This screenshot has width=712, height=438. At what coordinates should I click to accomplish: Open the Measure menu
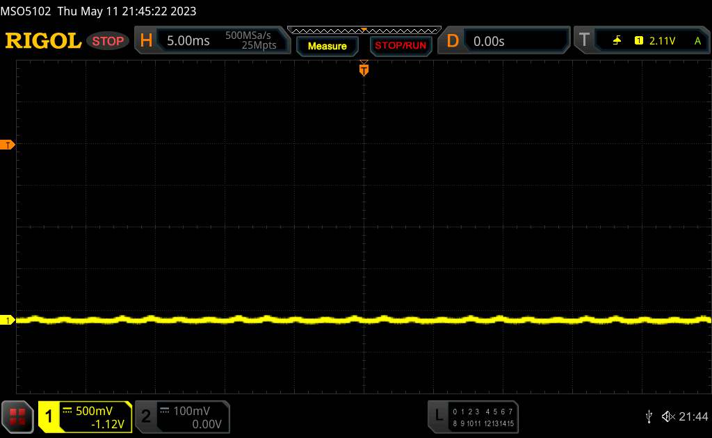[x=327, y=46]
